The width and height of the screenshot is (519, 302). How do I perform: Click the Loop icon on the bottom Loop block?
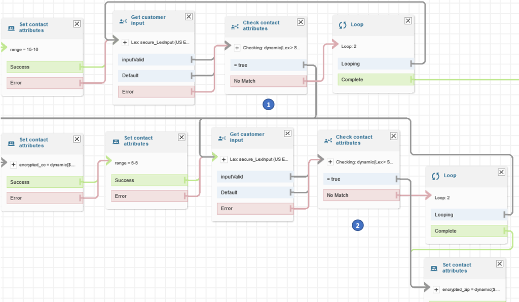435,175
